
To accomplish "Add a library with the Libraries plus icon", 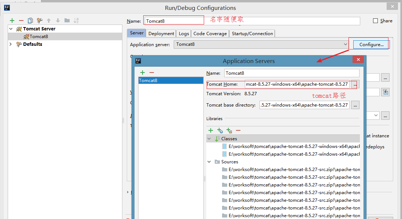I will [211, 130].
